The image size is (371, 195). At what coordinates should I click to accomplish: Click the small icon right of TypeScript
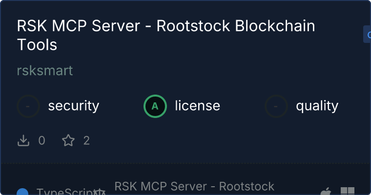point(100,192)
